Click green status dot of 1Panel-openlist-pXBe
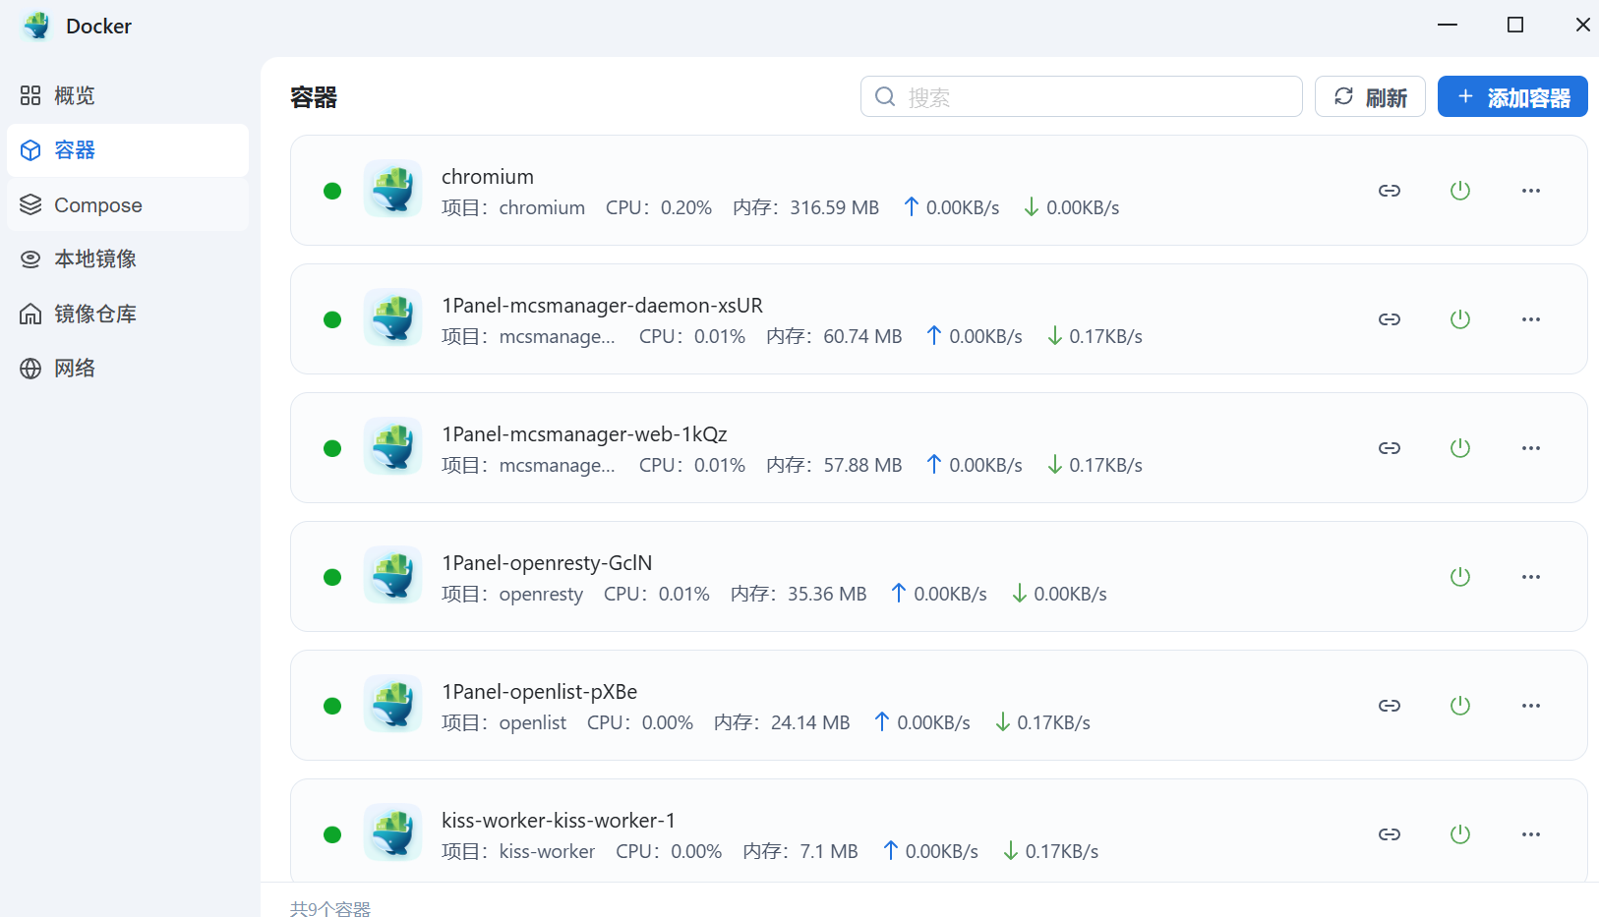The height and width of the screenshot is (917, 1599). point(332,706)
